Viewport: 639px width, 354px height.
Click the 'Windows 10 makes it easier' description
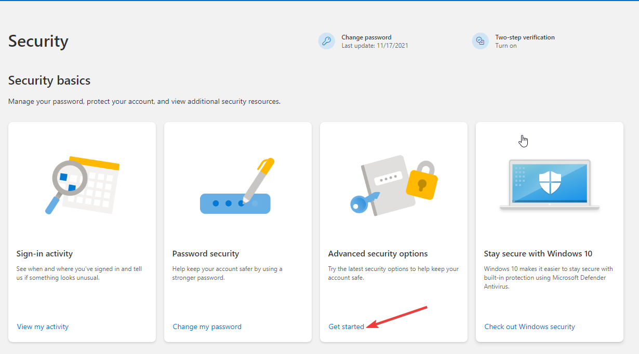(549, 278)
